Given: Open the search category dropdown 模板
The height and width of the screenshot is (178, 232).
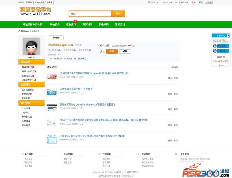Looking at the screenshot, I should click(x=74, y=14).
